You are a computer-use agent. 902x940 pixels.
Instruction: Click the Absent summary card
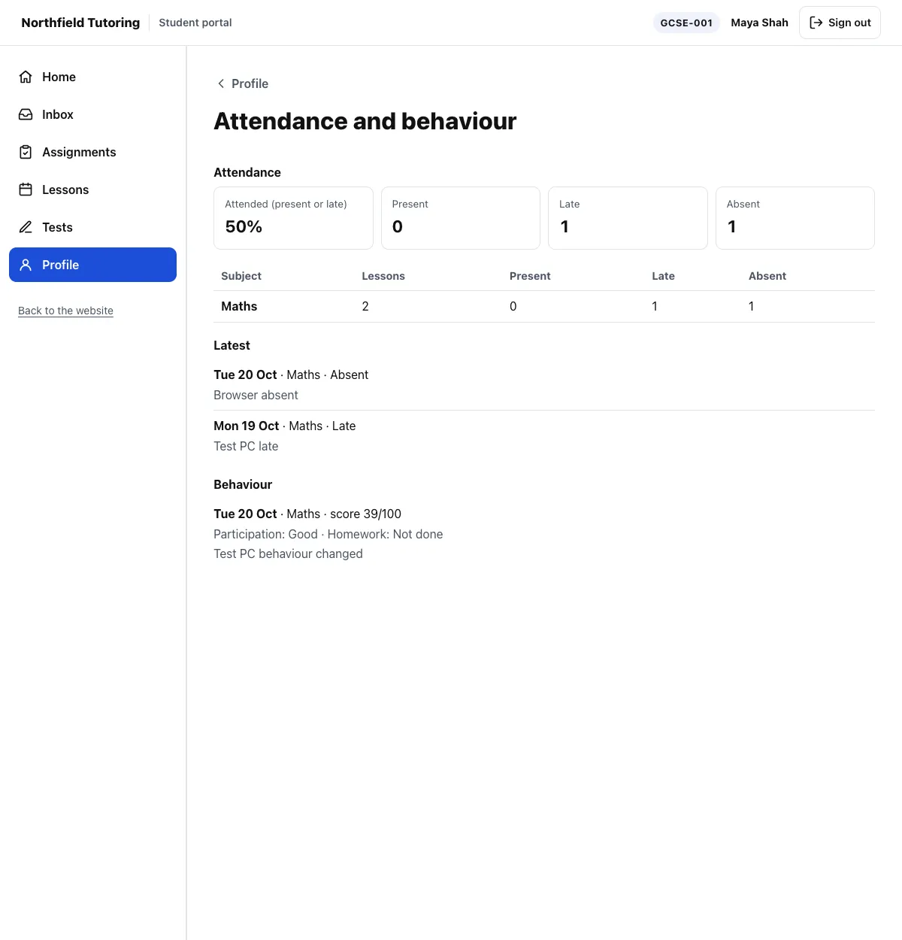click(795, 218)
